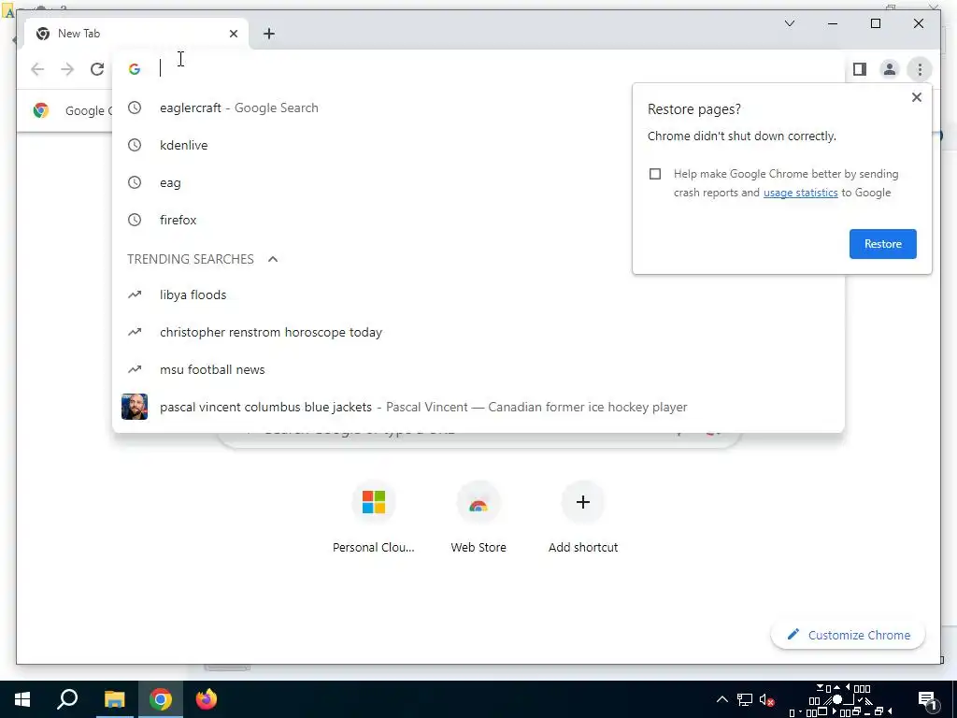Image resolution: width=957 pixels, height=718 pixels.
Task: Click trending arrow icon beside libya floods
Action: [135, 294]
